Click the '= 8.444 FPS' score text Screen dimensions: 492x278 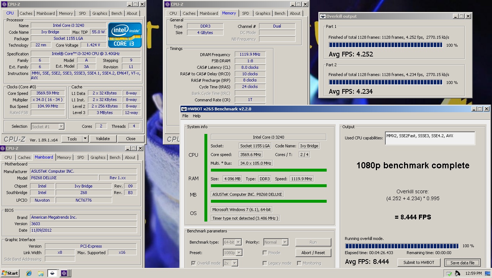[x=413, y=217]
